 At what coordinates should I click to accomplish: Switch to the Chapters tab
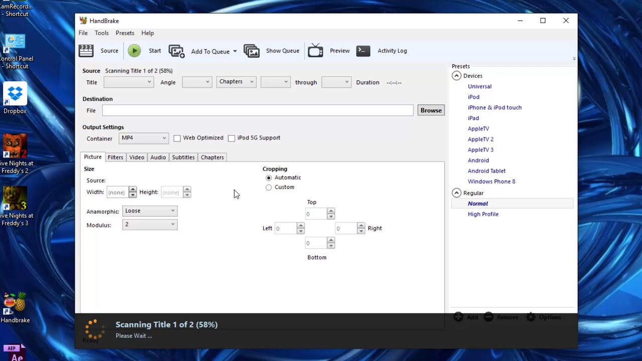(x=212, y=157)
